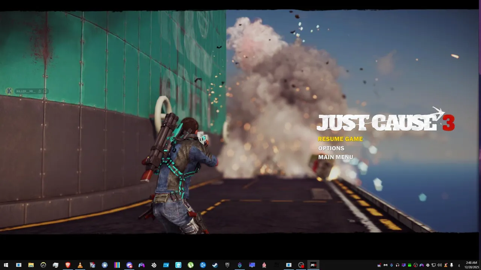Open the OBS recording app on the taskbar
This screenshot has height=270, width=481.
(x=301, y=265)
